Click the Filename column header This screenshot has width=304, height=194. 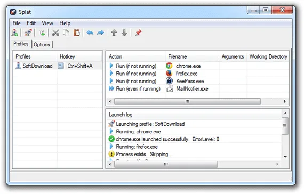pos(193,56)
